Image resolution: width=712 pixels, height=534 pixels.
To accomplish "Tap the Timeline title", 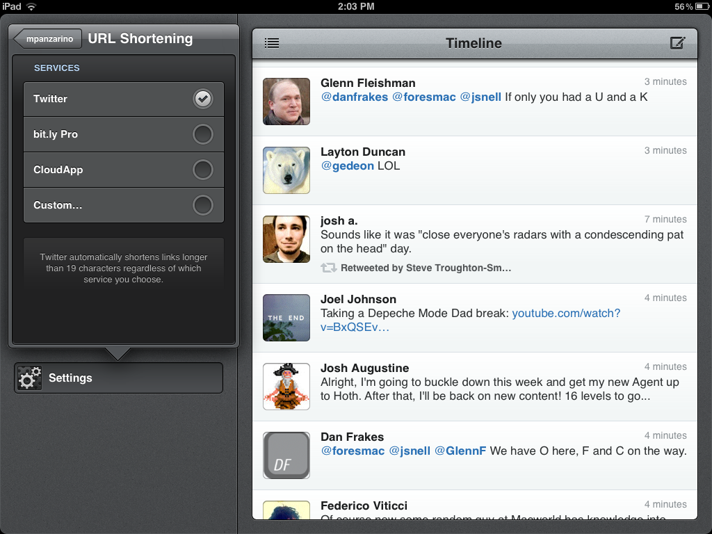I will pyautogui.click(x=474, y=43).
